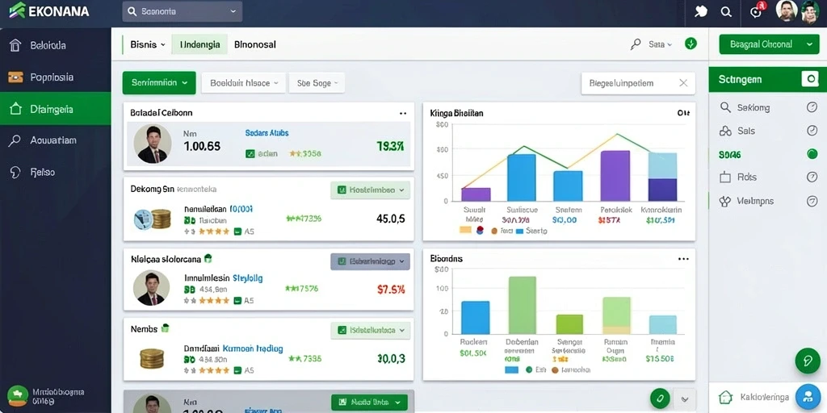The height and width of the screenshot is (413, 827).
Task: Click the three-dot menu on Biondns chart
Action: point(683,259)
